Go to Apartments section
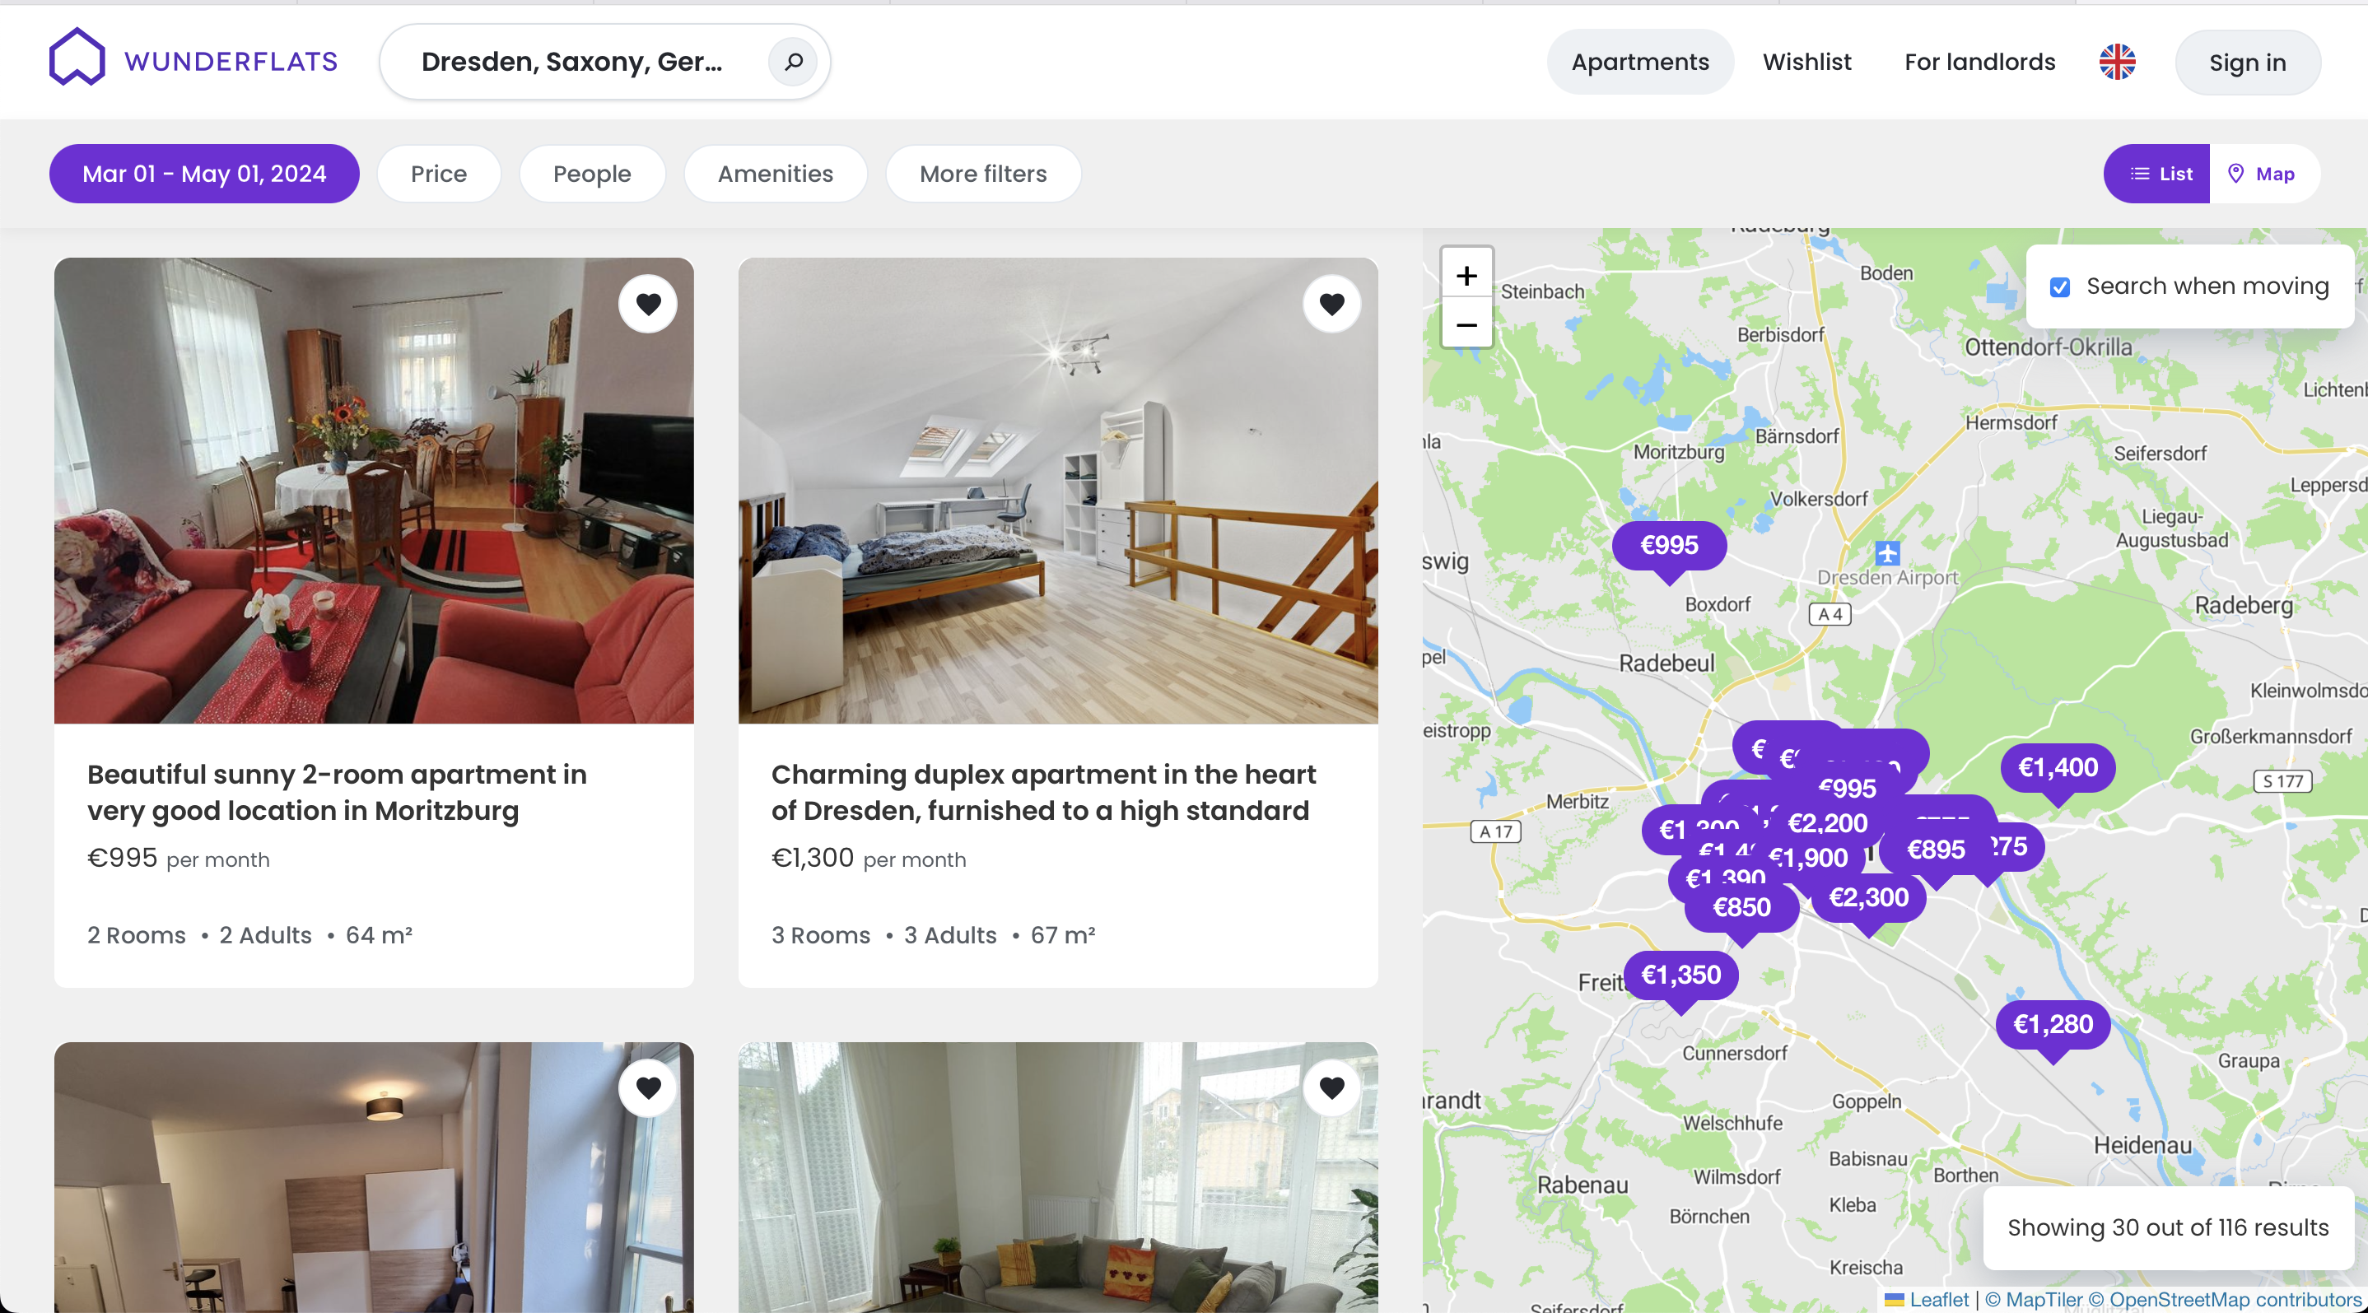The image size is (2368, 1313). pyautogui.click(x=1640, y=63)
